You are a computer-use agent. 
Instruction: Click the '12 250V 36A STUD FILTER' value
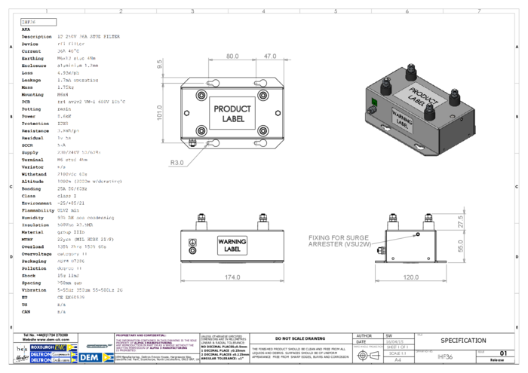click(88, 37)
